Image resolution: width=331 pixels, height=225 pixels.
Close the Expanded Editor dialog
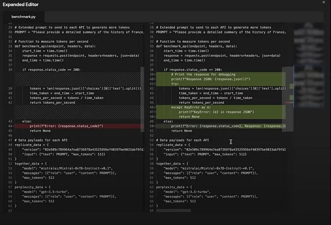click(324, 2)
